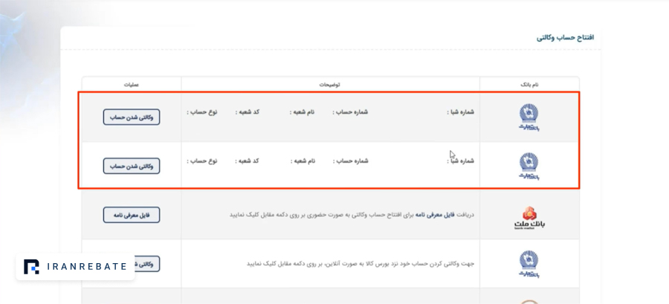Image resolution: width=669 pixels, height=304 pixels.
Task: Click 'کد شعبه' label in the second row
Action: pos(248,161)
